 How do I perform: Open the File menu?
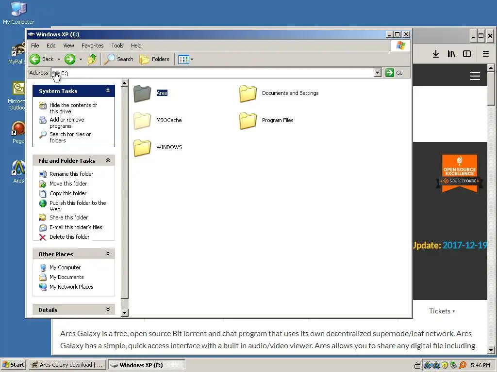35,46
